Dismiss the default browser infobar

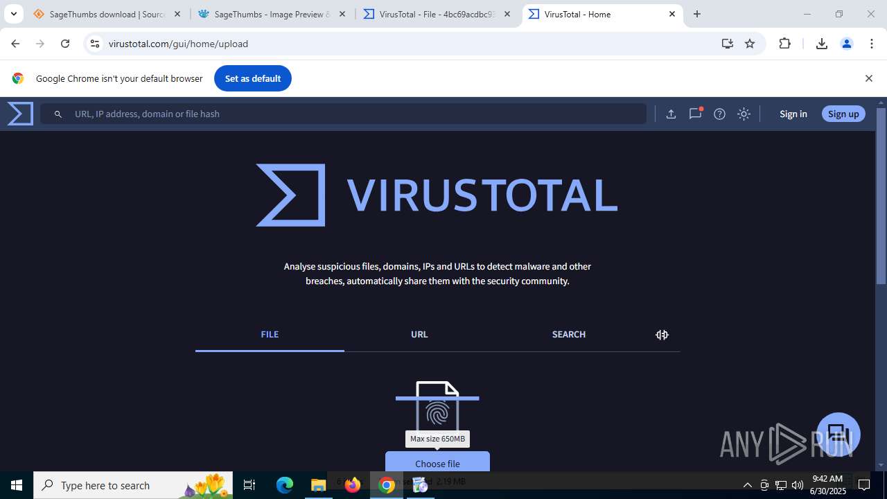[x=868, y=78]
